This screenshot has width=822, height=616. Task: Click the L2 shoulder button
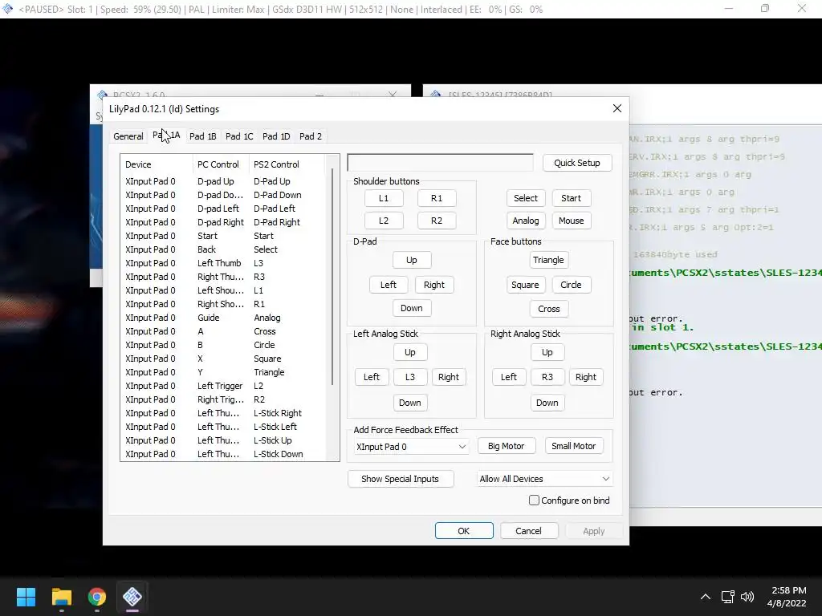(384, 221)
